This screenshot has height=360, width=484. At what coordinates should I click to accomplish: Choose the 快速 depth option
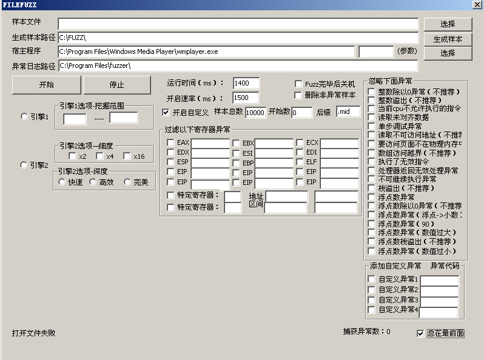(61, 182)
